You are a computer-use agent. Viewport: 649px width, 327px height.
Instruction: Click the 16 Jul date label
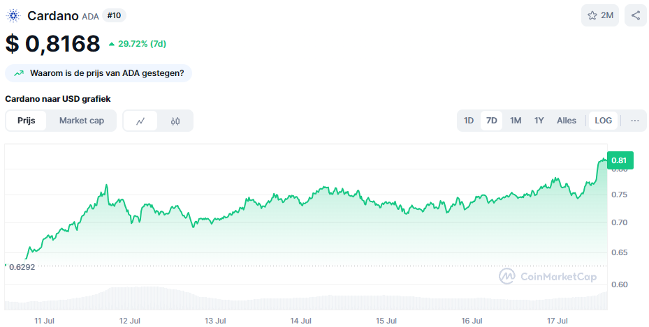coord(472,321)
